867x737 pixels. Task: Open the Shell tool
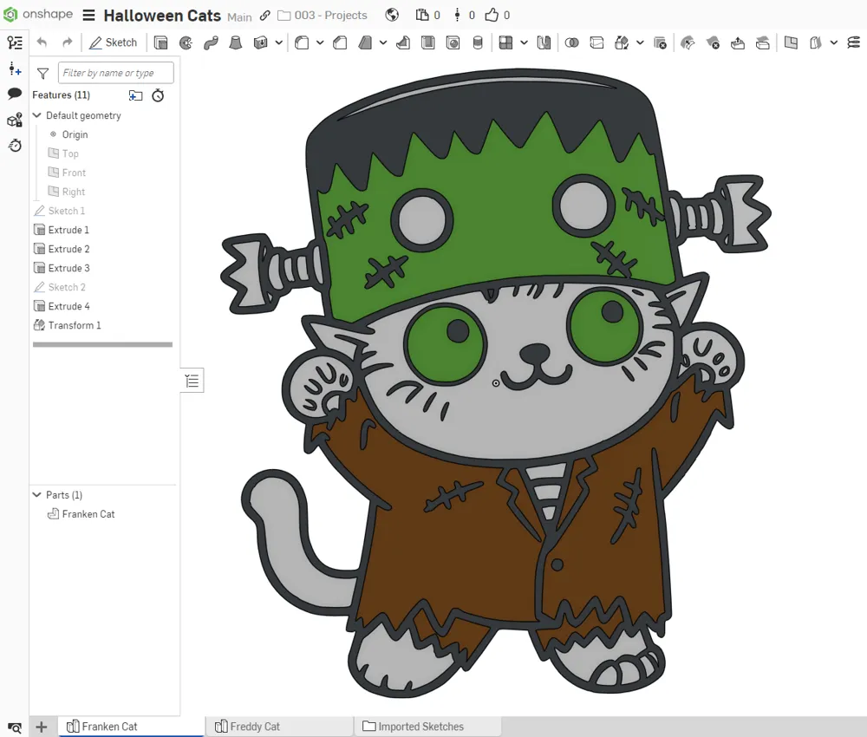point(425,42)
